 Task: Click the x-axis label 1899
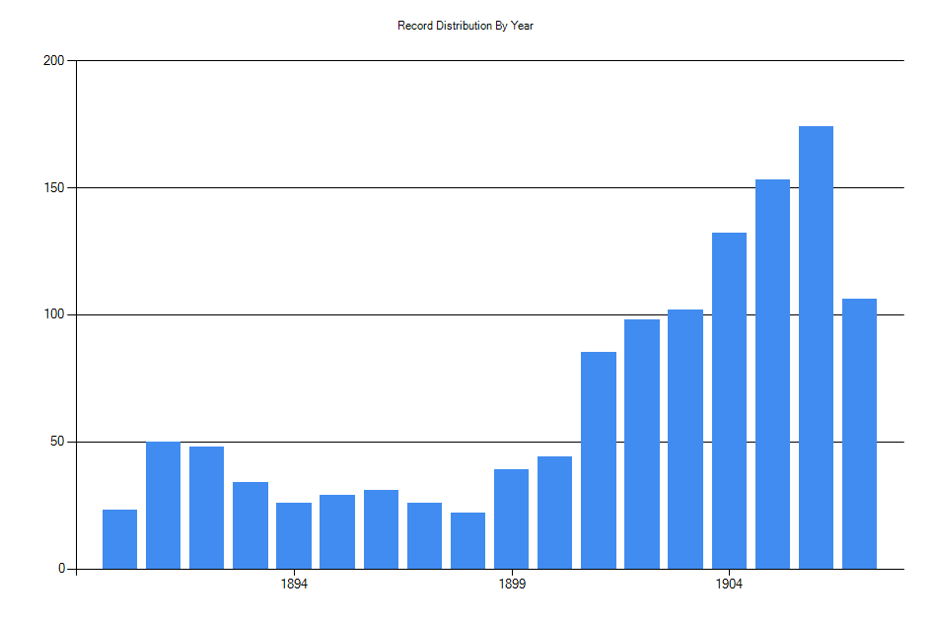coord(512,585)
